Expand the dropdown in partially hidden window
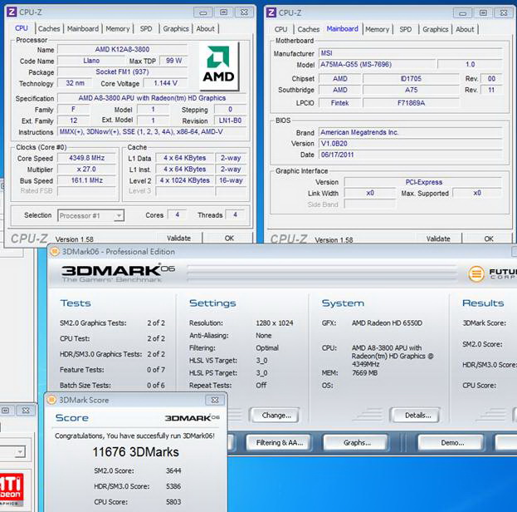517x512 pixels. coord(20,451)
